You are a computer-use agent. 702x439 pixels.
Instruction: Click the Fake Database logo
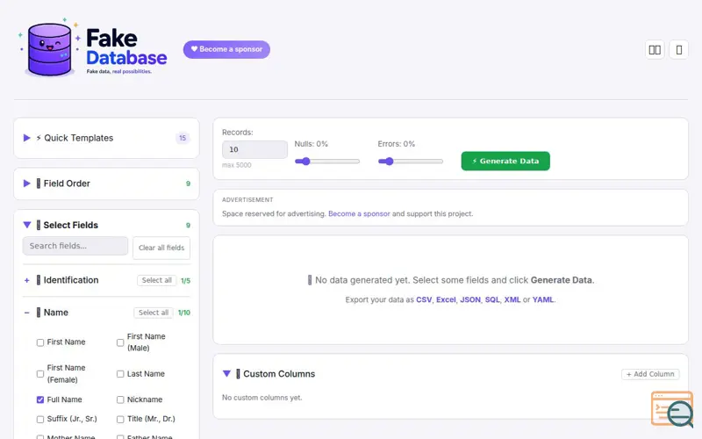click(x=93, y=48)
